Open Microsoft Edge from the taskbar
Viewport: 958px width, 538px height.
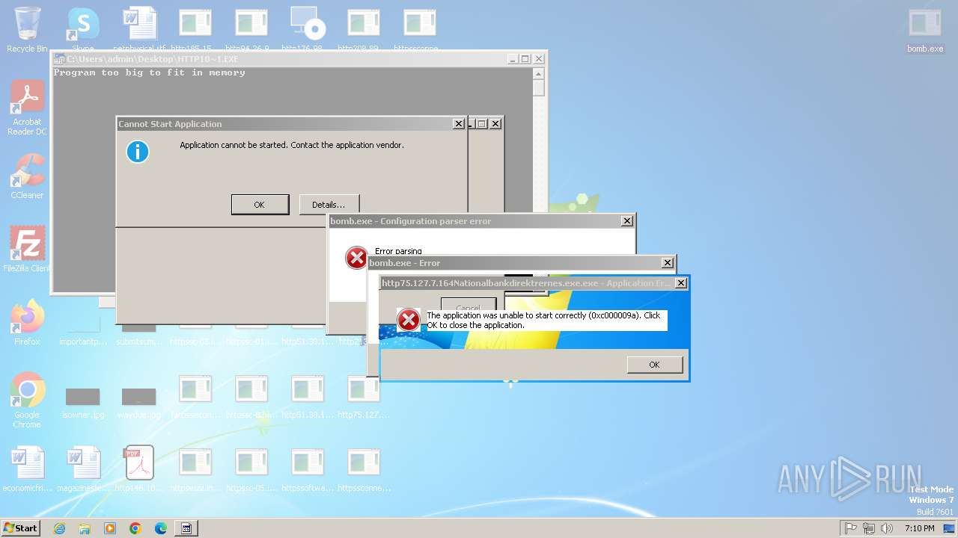[x=161, y=528]
